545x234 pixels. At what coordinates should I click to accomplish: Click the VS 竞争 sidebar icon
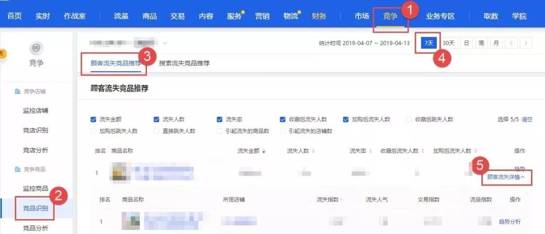(36, 48)
